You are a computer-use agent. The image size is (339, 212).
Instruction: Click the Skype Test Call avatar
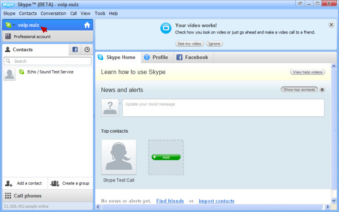point(119,157)
